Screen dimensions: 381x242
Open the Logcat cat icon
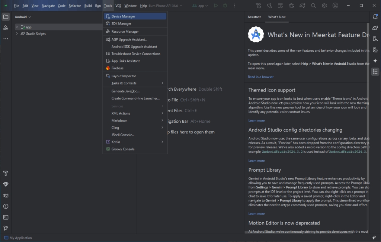(x=6, y=196)
